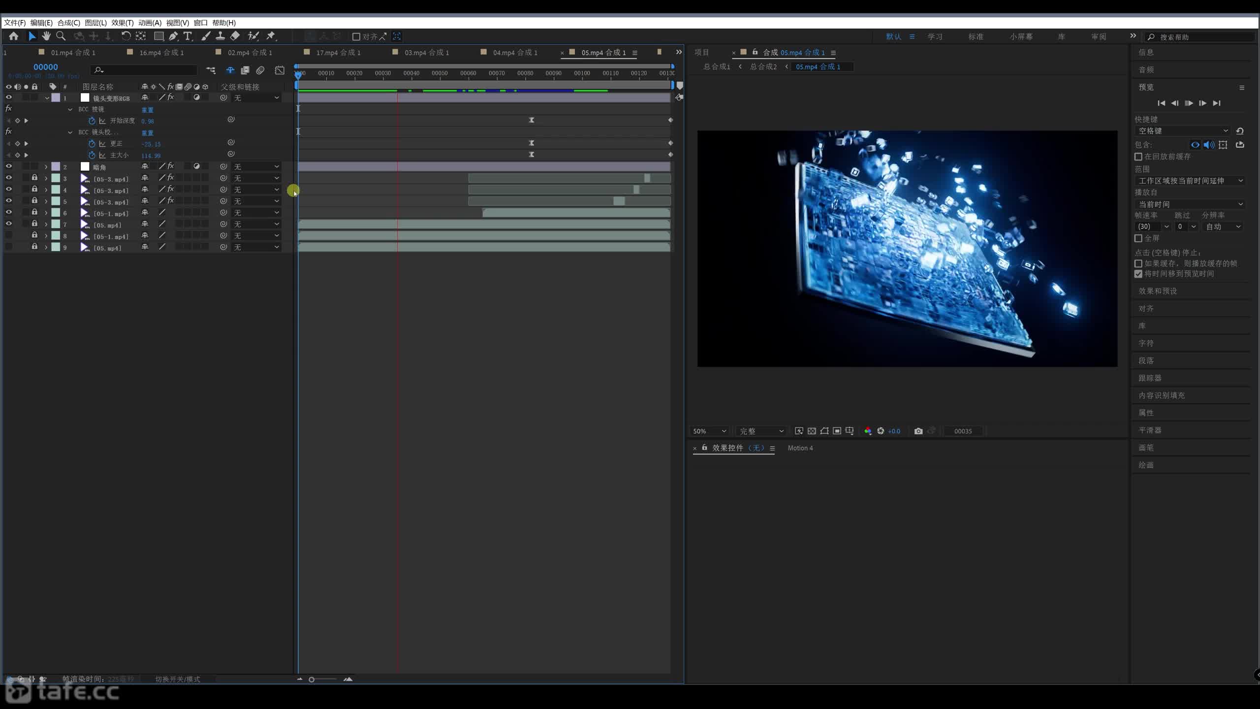Open the 工作区域按当前时间延伸 range dropdown

tap(1190, 181)
